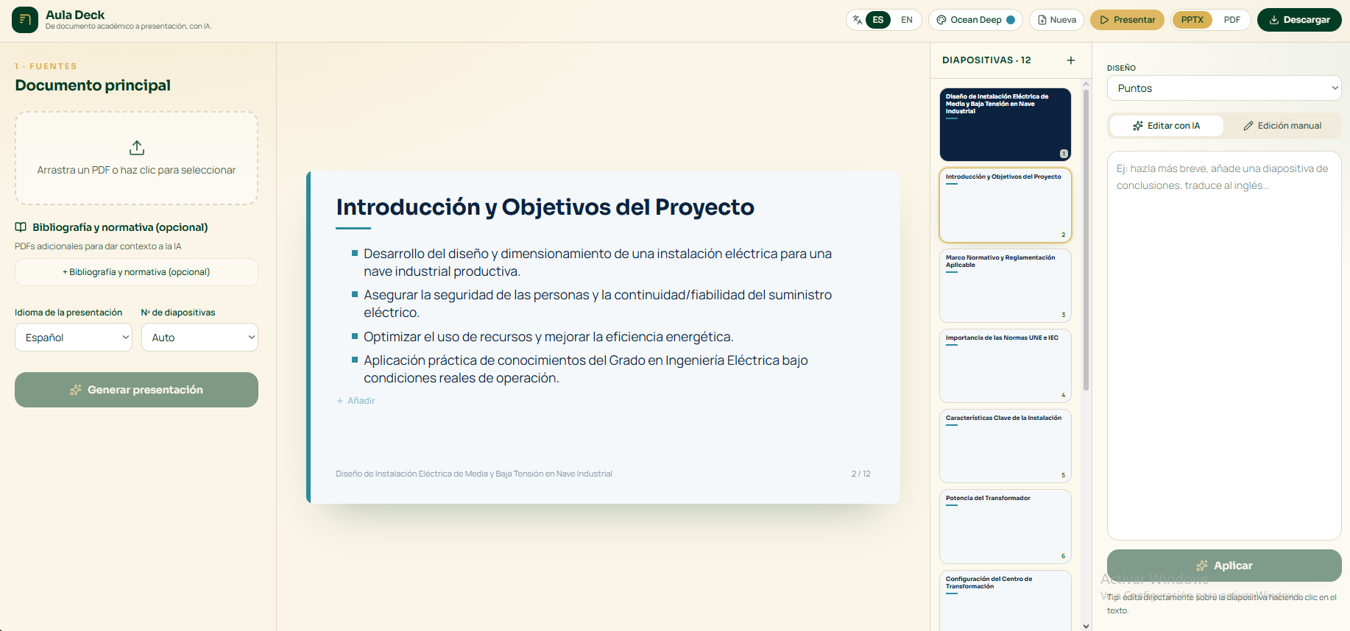
Task: Click the Documento principal heading
Action: click(x=93, y=85)
